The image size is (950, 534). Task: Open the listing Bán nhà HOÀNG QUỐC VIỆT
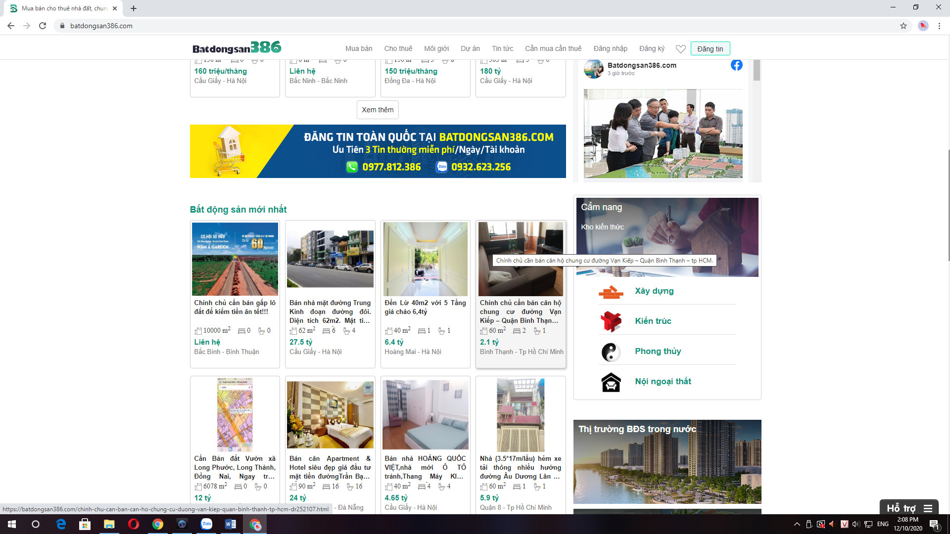(x=426, y=468)
